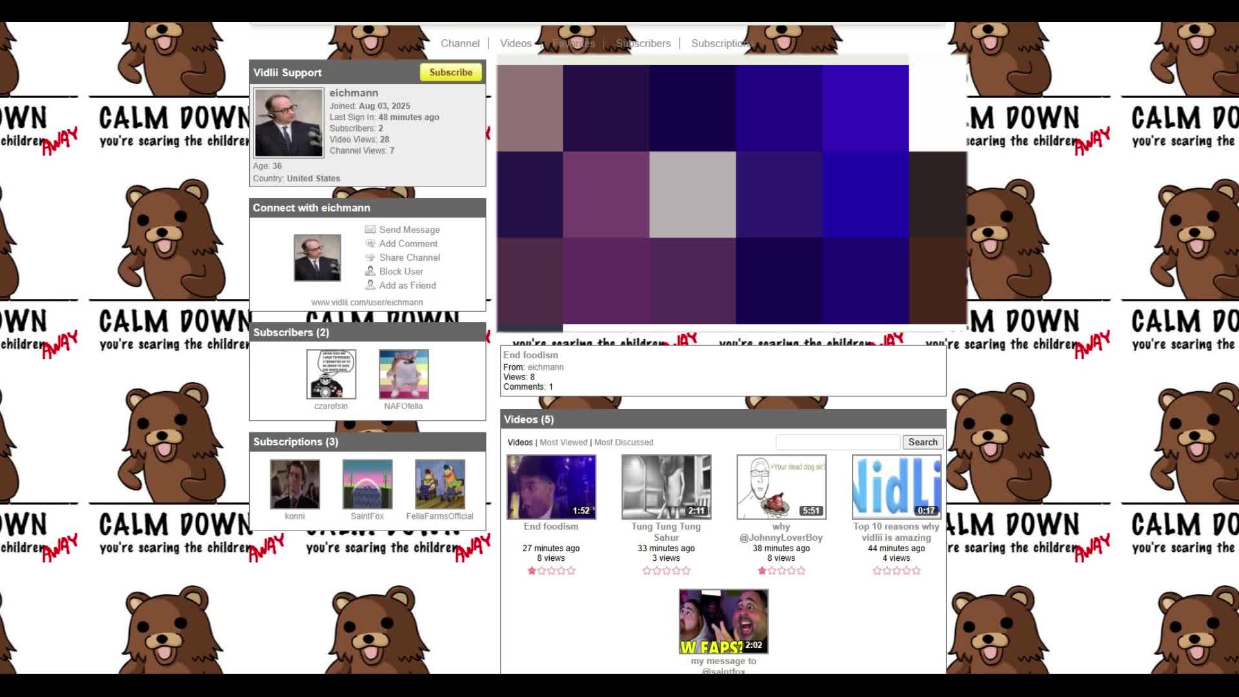Click the star rating under why @JohnnyLoverBoy

point(781,571)
